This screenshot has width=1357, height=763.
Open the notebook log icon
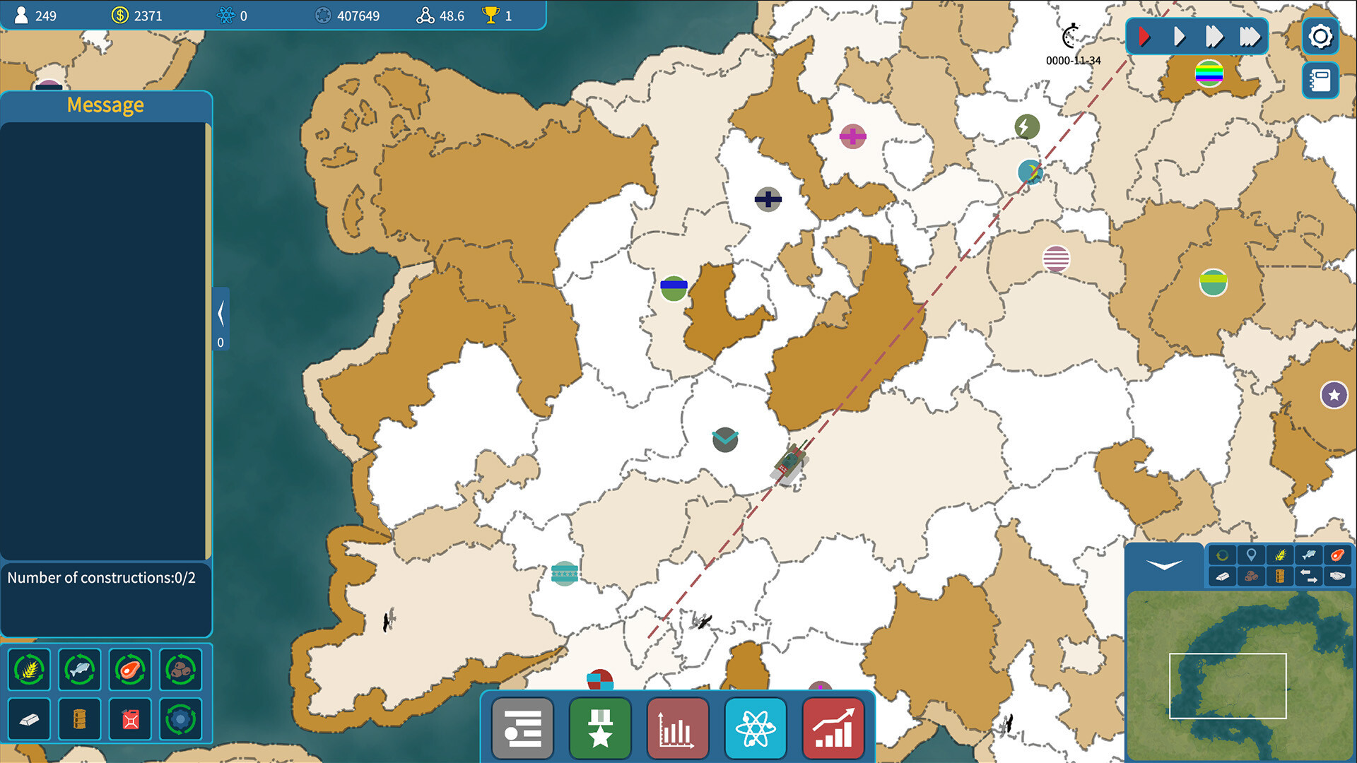(1320, 80)
